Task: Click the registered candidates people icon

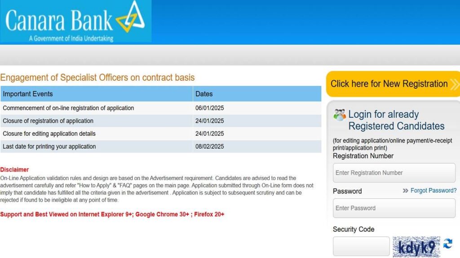Action: pos(340,115)
